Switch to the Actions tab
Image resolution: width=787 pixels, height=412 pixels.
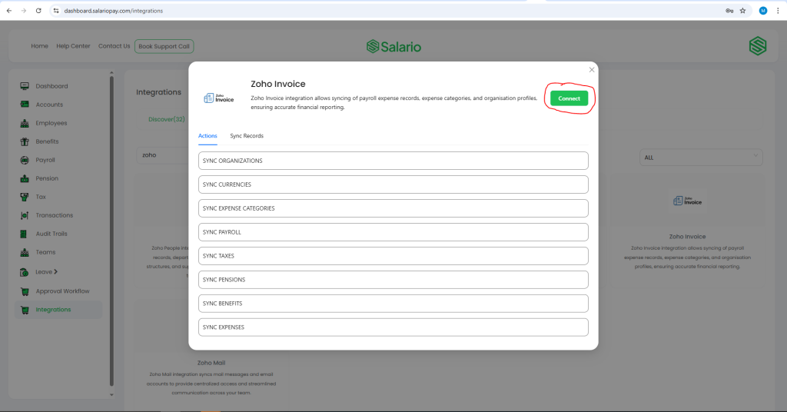[x=208, y=136]
